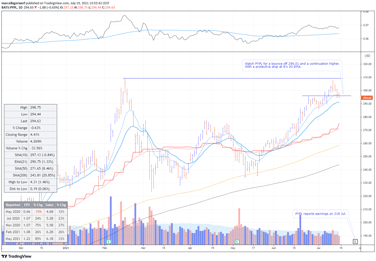This screenshot has width=376, height=261.
Task: Click the Sales column header
Action: tap(50, 205)
